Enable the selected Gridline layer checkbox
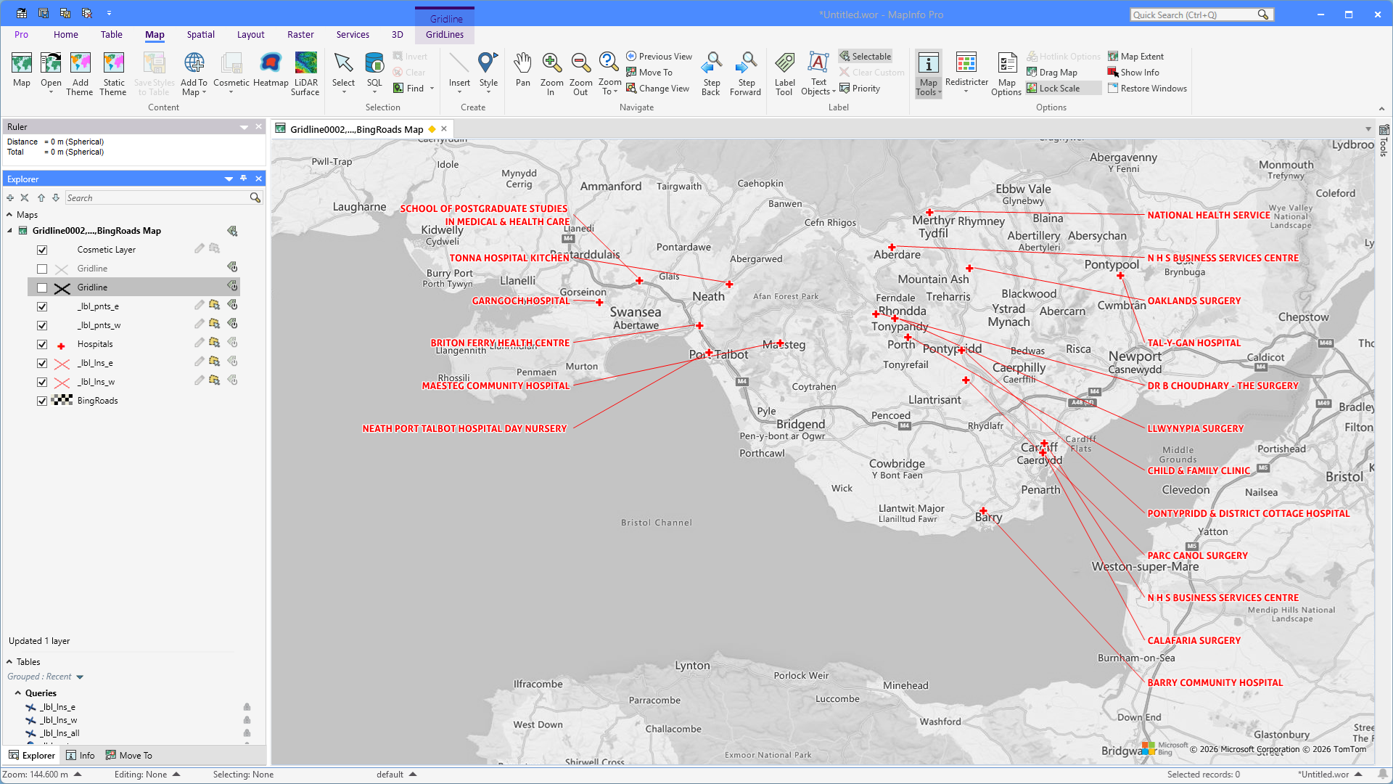This screenshot has width=1393, height=784. click(x=42, y=288)
